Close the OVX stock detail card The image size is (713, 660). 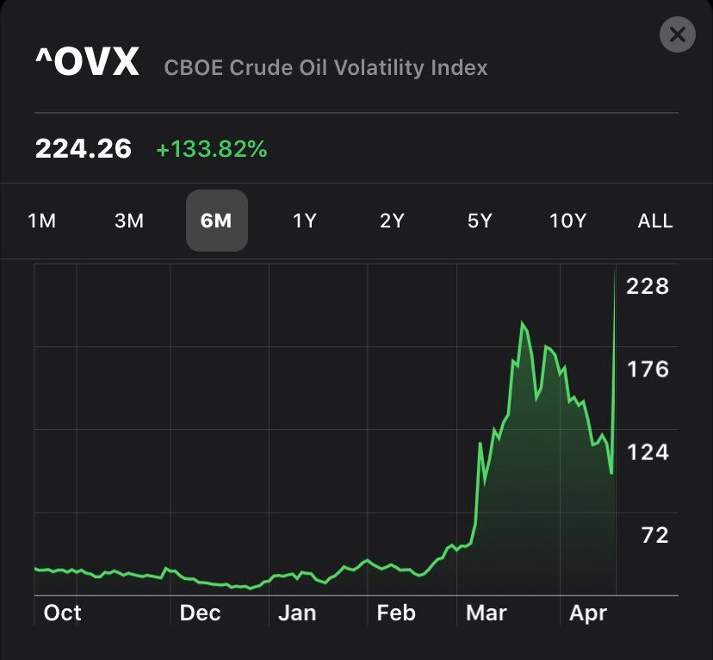tap(677, 34)
